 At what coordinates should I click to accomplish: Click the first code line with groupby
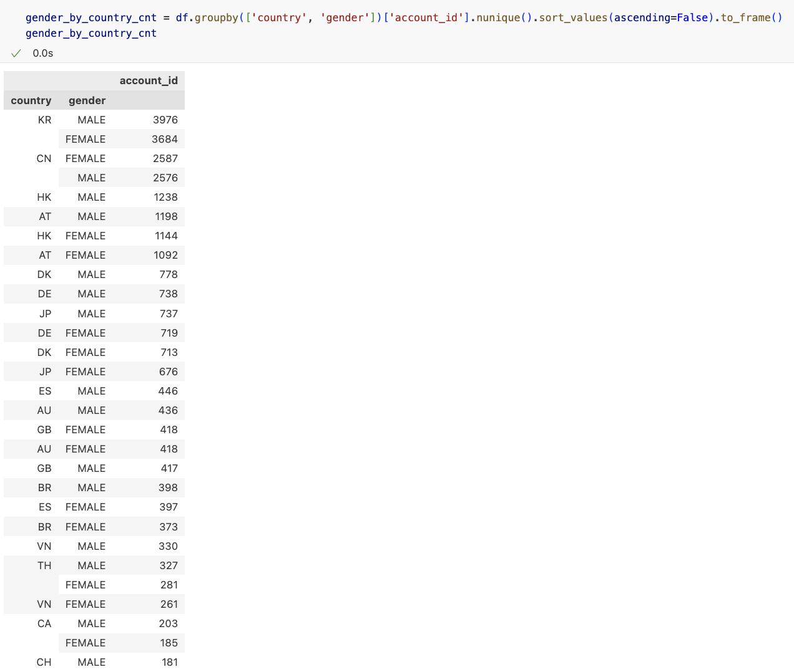(x=404, y=17)
